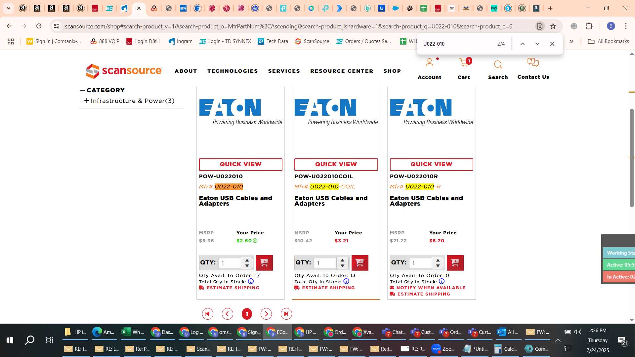The width and height of the screenshot is (635, 357).
Task: Open Zoom from taskbar
Action: click(444, 349)
